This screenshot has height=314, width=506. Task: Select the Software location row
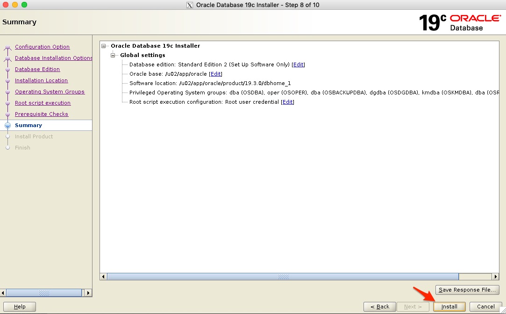click(x=210, y=83)
